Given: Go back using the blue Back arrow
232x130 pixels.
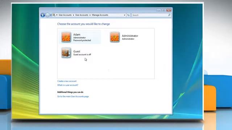Looking at the screenshot, I should (x=43, y=15).
